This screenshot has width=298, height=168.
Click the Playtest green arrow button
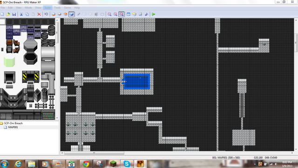(x=154, y=14)
